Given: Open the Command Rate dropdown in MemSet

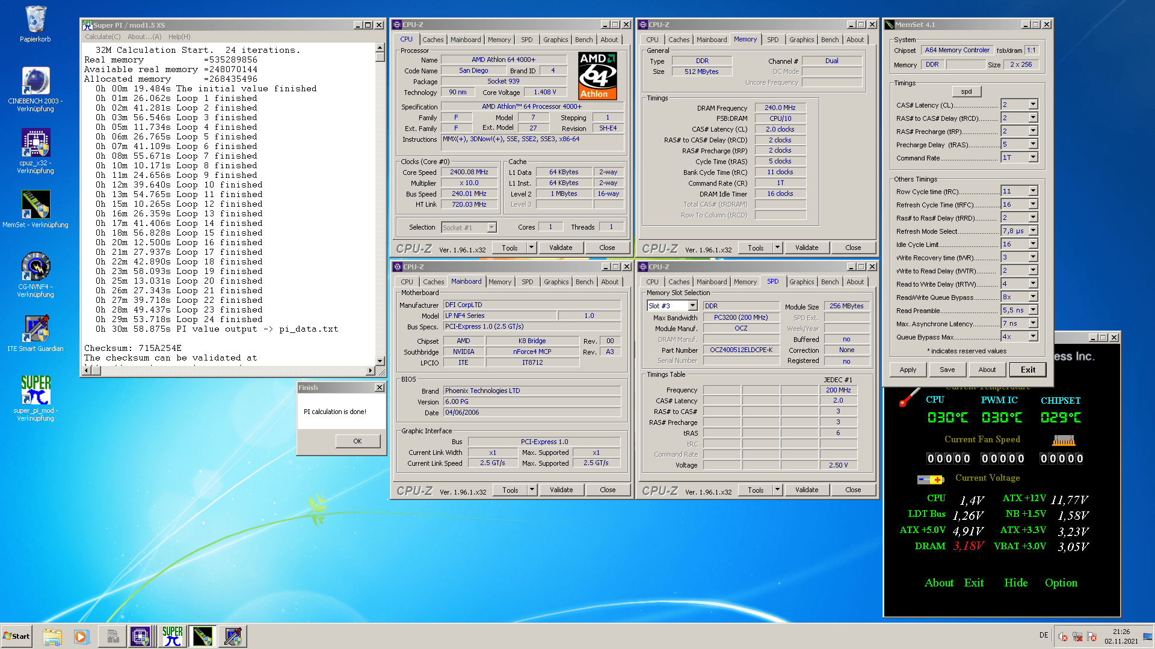Looking at the screenshot, I should tap(1033, 157).
